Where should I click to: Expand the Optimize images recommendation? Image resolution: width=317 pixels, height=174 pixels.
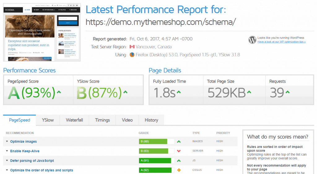[x=7, y=141]
